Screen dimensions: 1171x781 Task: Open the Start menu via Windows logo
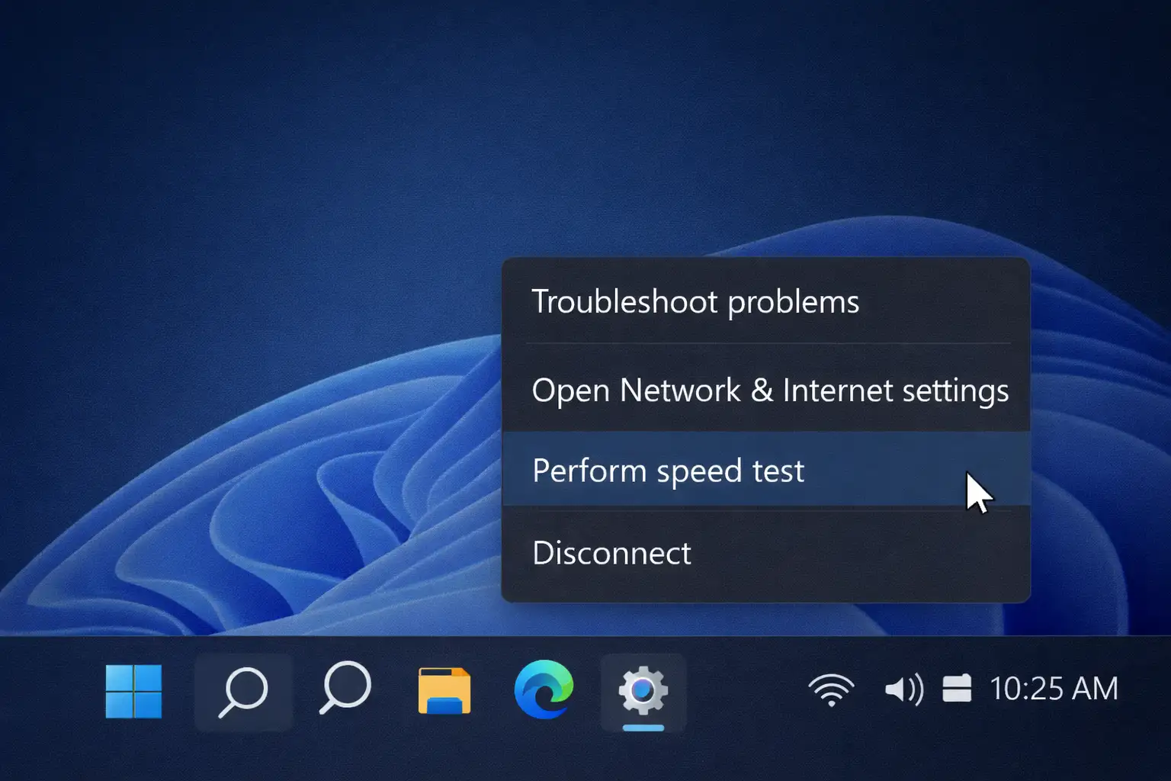pos(133,692)
